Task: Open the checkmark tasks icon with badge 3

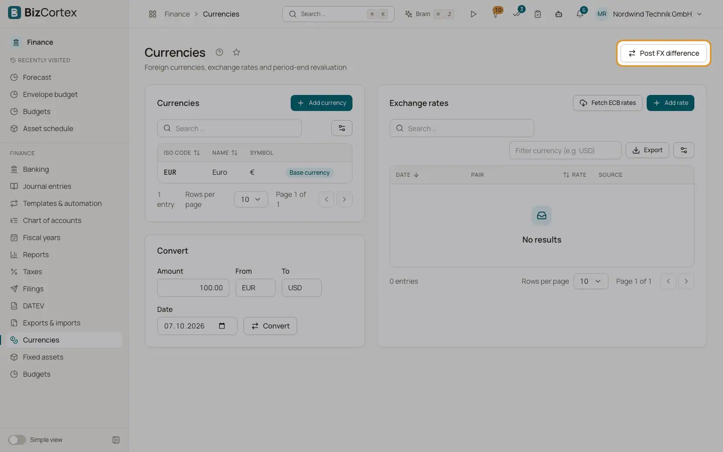Action: (517, 14)
